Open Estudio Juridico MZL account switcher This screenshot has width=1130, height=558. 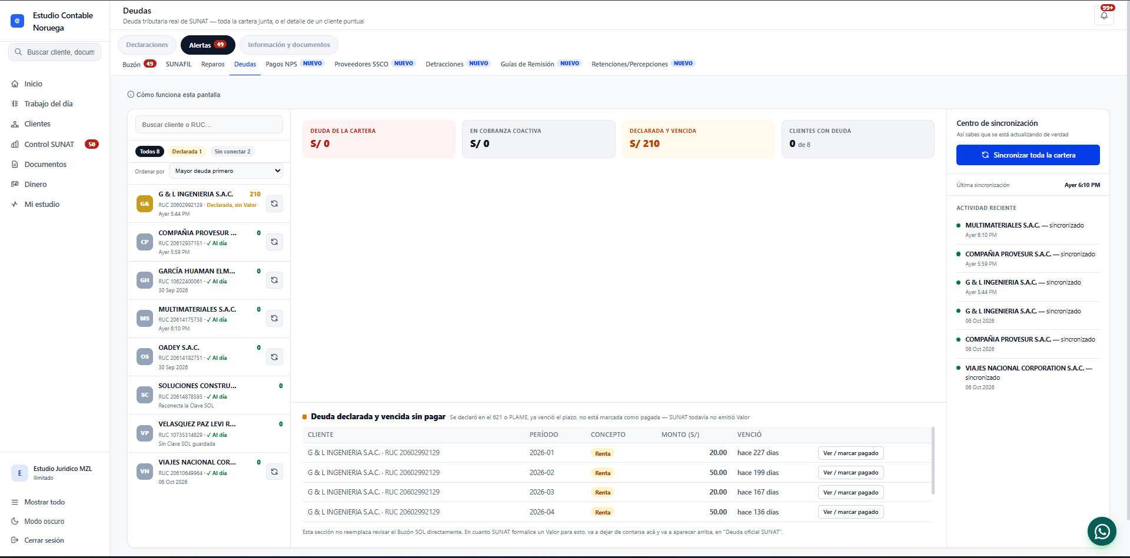click(55, 473)
